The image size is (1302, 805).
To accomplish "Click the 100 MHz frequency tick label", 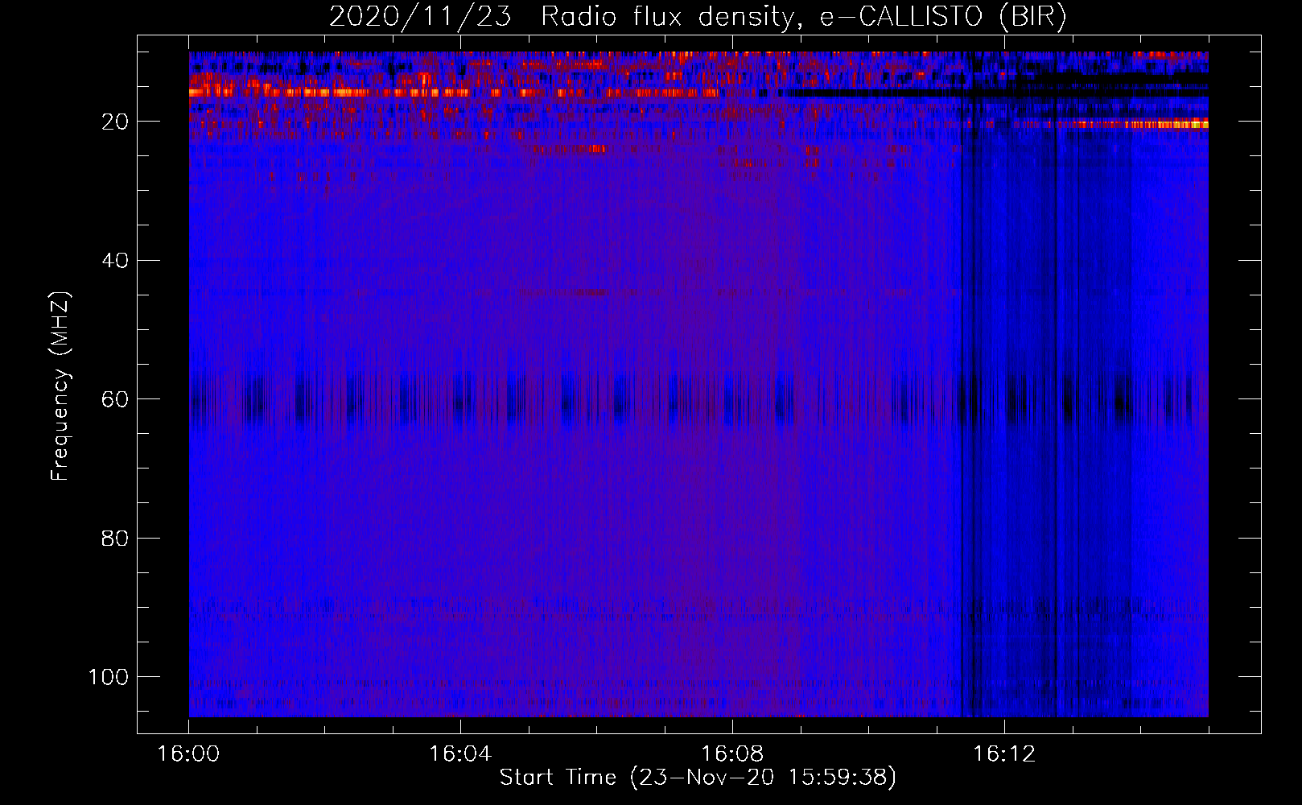I will 109,677.
